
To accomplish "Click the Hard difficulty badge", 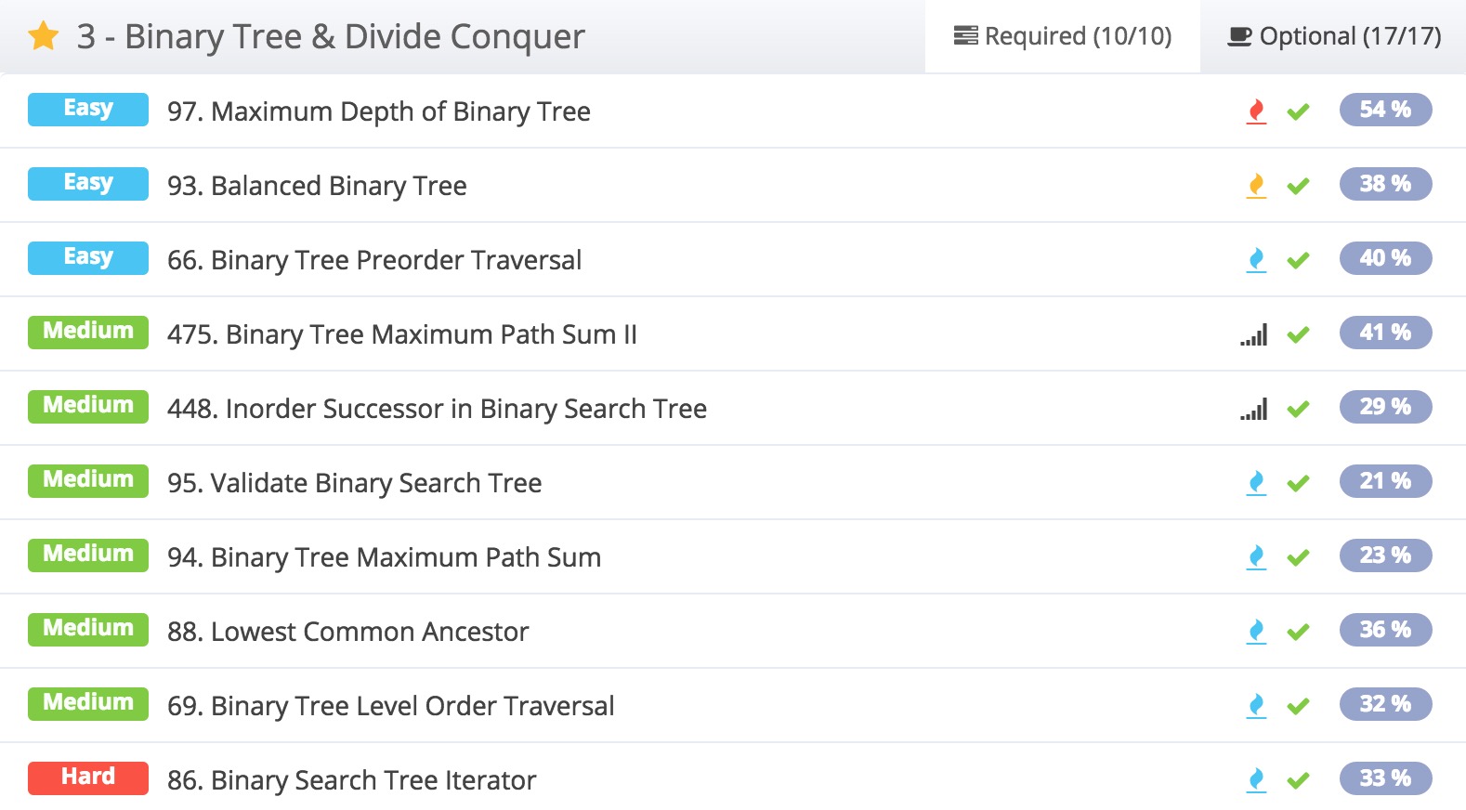I will click(88, 777).
